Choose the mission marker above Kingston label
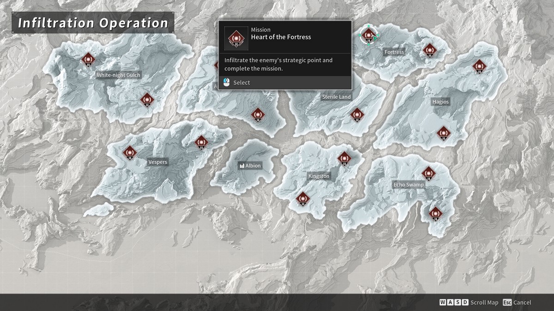This screenshot has width=554, height=311. (344, 159)
